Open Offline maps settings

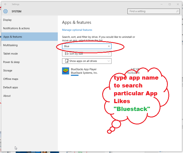(x=29, y=79)
